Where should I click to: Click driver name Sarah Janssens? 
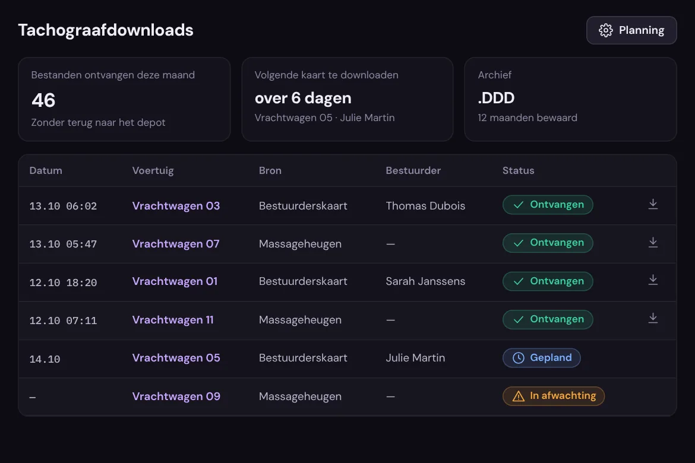point(425,281)
